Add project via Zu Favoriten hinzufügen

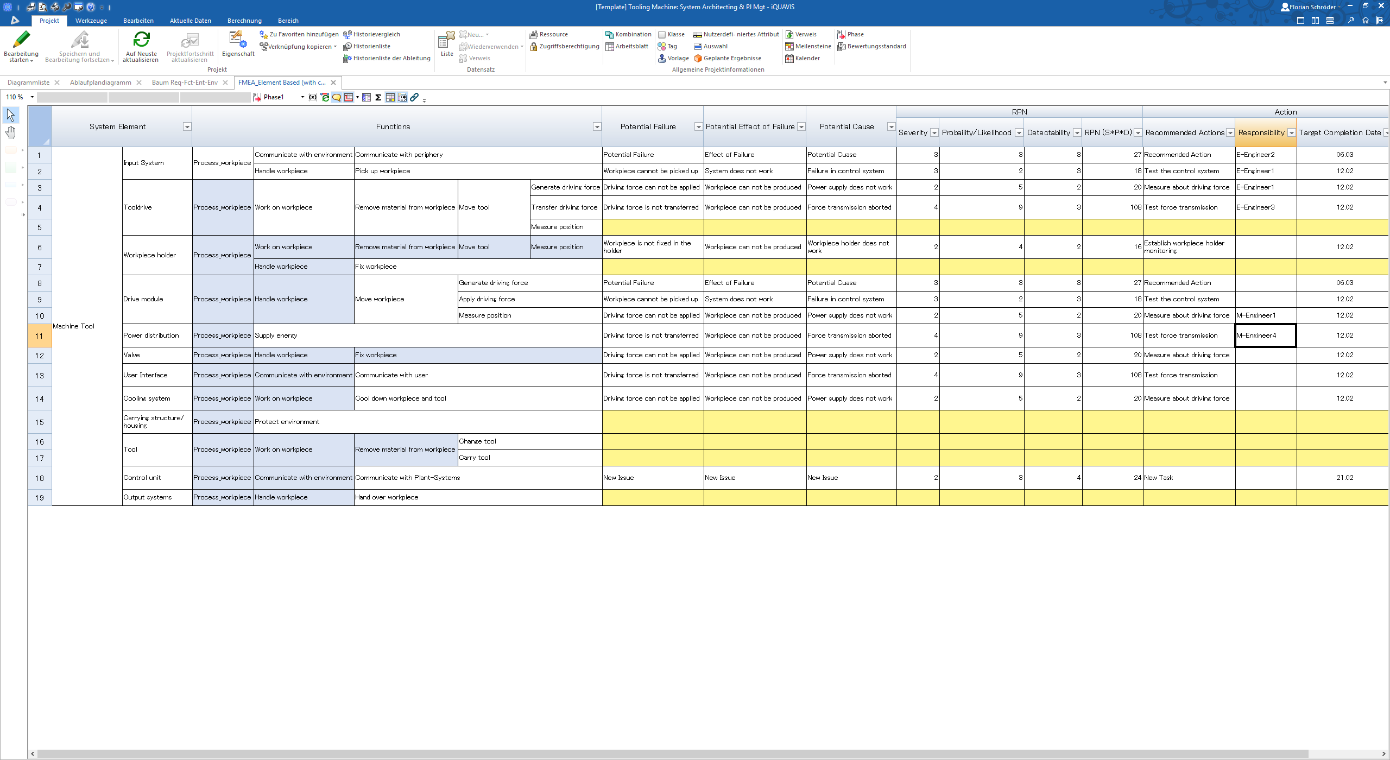(x=299, y=34)
